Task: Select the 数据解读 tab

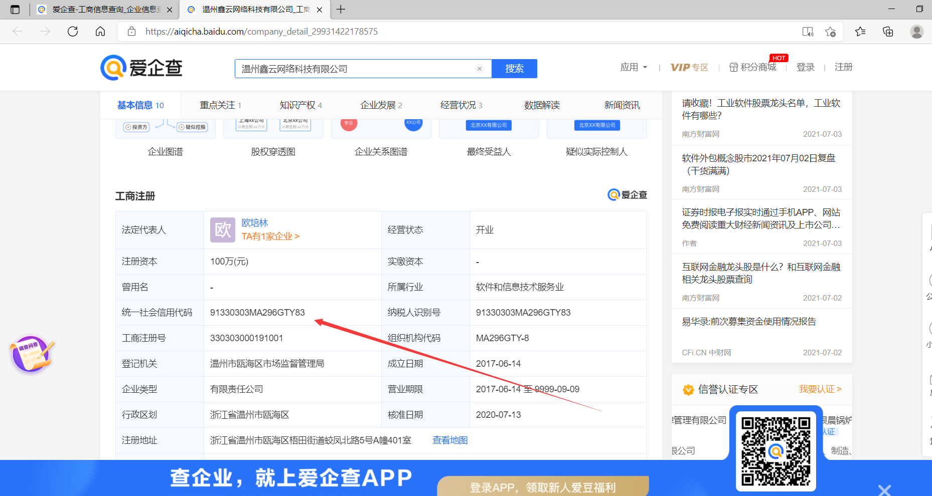Action: (542, 105)
